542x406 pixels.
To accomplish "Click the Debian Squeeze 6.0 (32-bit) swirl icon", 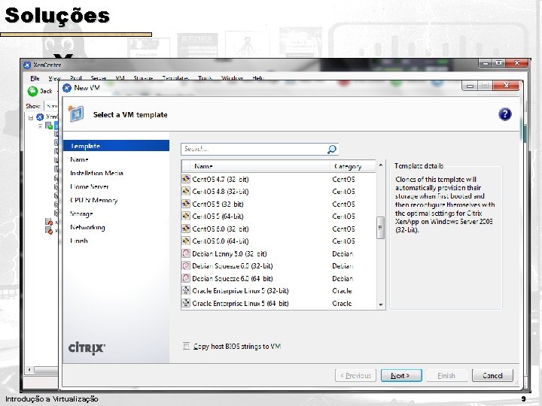I will [186, 266].
